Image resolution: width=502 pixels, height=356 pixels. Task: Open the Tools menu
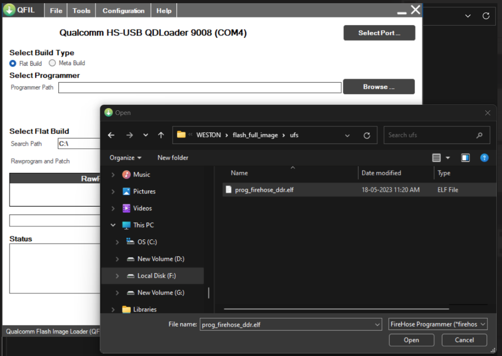coord(81,10)
